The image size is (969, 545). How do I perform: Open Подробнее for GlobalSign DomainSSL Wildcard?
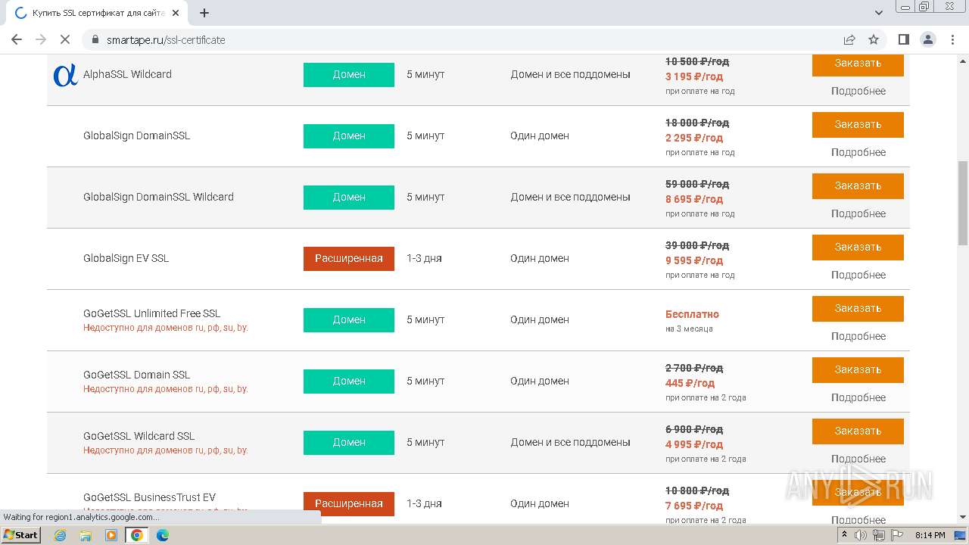tap(858, 213)
